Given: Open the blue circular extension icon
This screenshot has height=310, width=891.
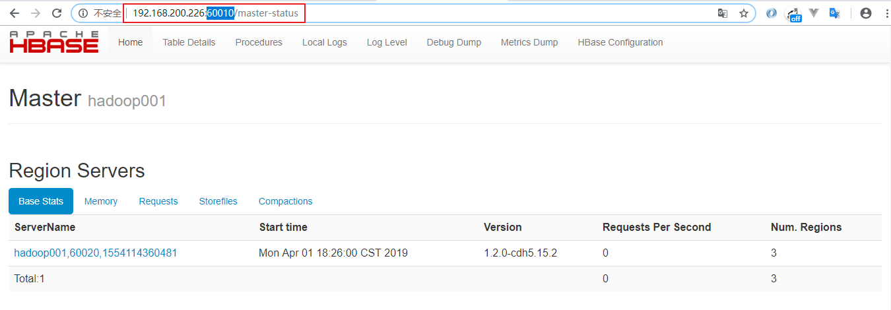Looking at the screenshot, I should coord(771,13).
